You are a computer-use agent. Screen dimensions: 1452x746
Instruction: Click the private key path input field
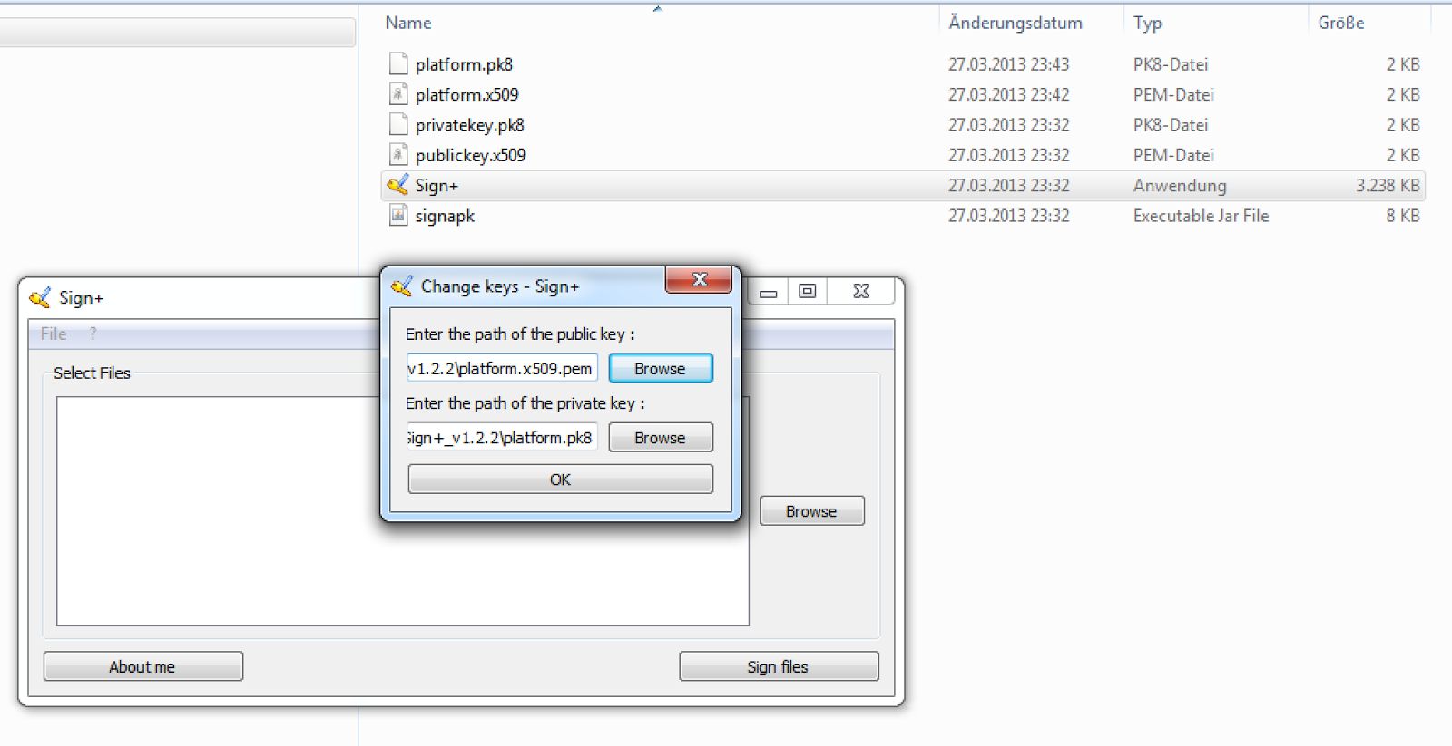pos(502,438)
